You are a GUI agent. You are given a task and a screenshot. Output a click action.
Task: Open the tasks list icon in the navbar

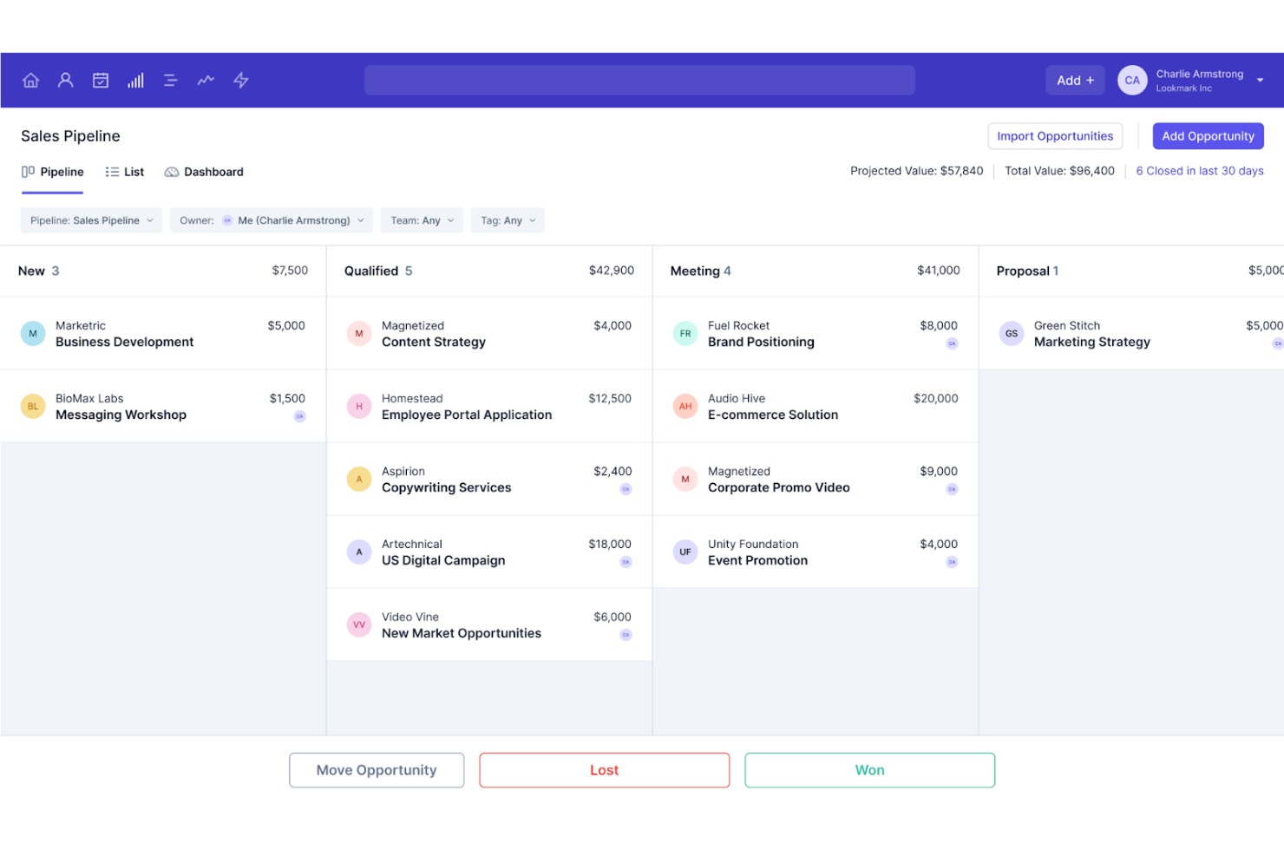tap(170, 80)
